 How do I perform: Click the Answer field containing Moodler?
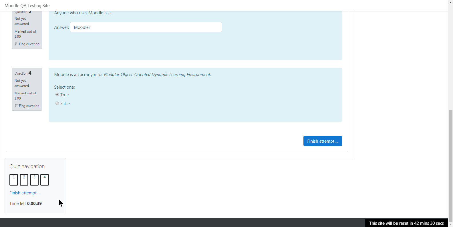[146, 27]
